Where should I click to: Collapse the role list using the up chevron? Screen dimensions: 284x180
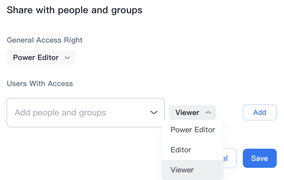click(208, 112)
